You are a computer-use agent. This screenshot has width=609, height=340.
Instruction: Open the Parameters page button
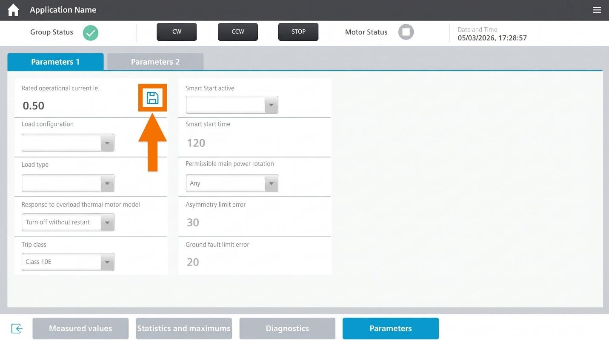pyautogui.click(x=391, y=329)
